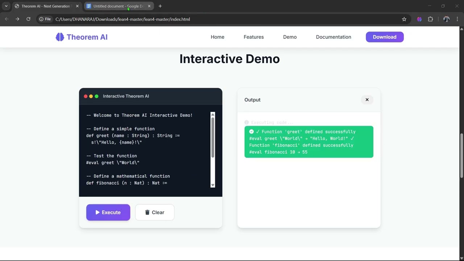
Task: Click the address bar URL
Action: tap(123, 19)
